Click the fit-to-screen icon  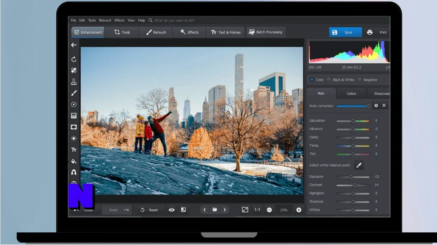245,210
